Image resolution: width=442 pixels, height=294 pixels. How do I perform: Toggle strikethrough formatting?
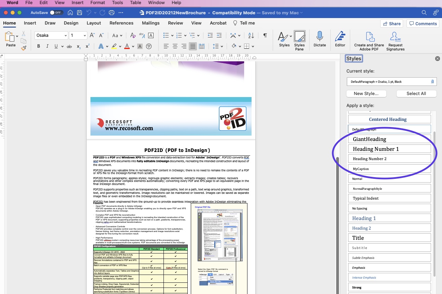point(69,46)
